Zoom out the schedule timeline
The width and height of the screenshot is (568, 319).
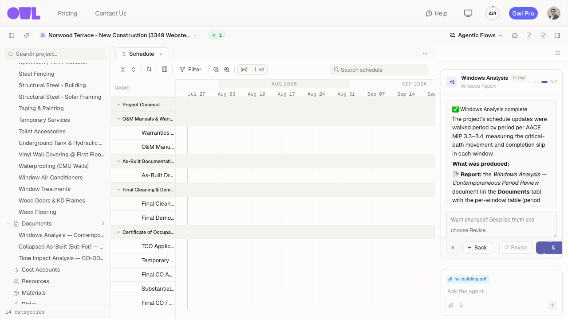[x=216, y=70]
